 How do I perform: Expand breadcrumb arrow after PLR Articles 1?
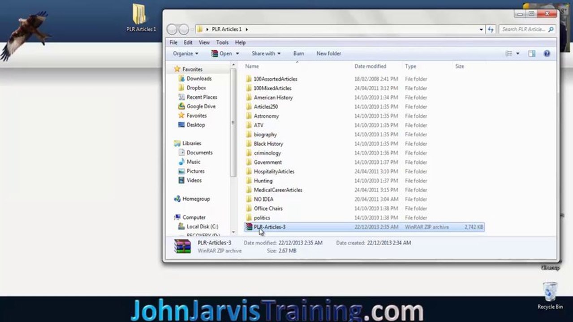click(246, 30)
